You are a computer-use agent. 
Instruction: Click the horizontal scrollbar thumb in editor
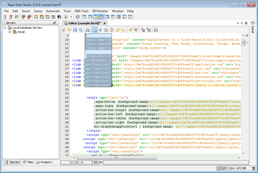(x=116, y=157)
